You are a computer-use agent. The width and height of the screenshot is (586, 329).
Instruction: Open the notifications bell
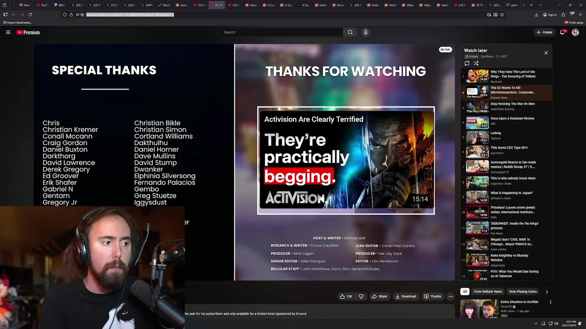point(563,32)
